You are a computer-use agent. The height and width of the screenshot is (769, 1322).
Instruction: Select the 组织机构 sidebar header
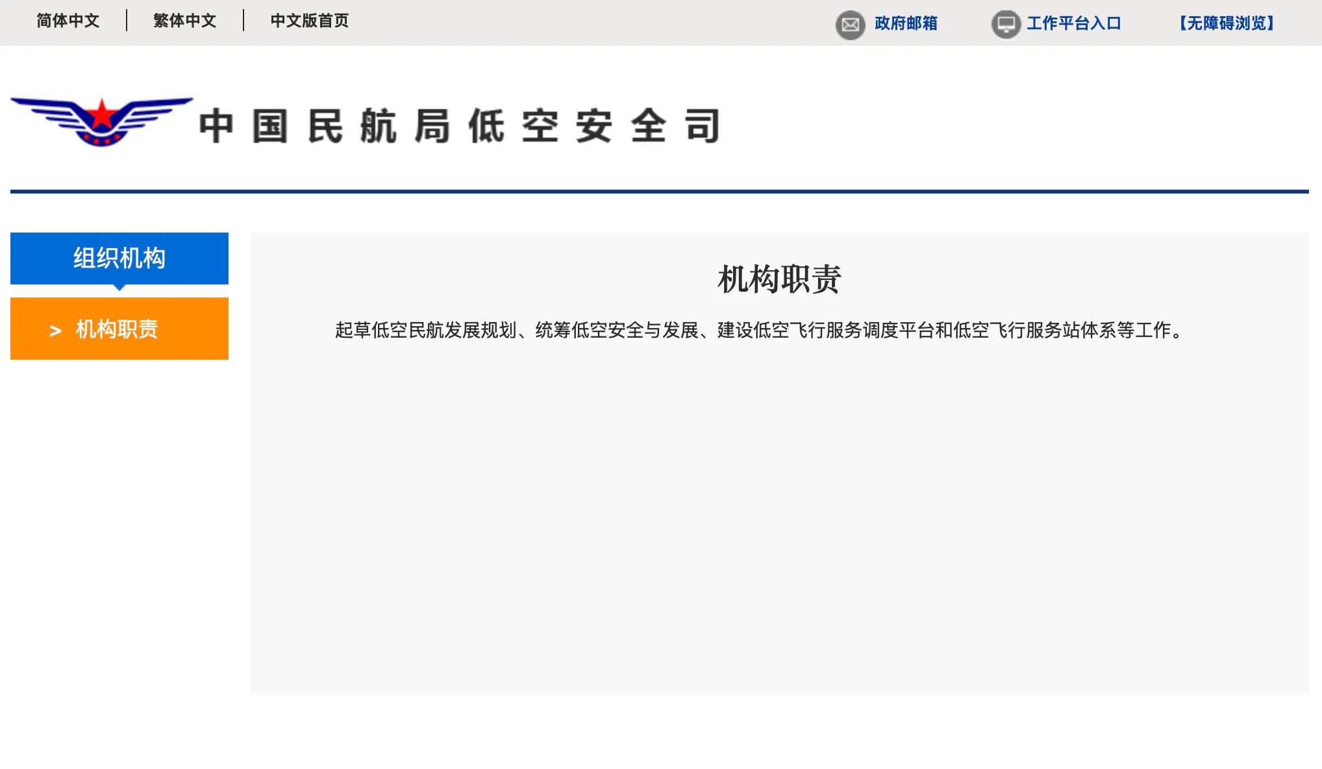119,258
